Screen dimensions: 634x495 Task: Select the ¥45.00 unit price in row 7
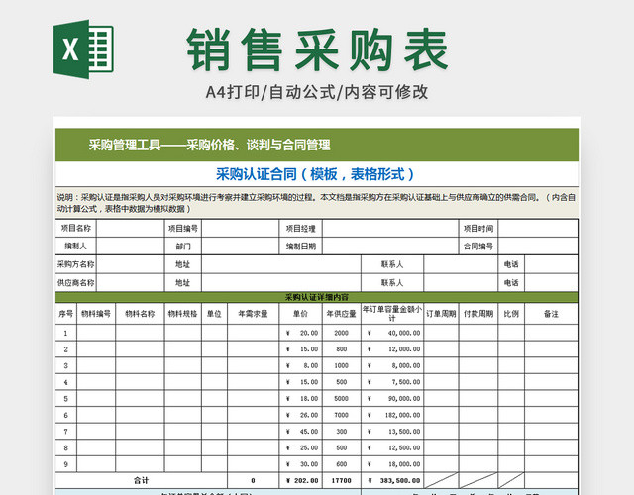click(x=300, y=432)
